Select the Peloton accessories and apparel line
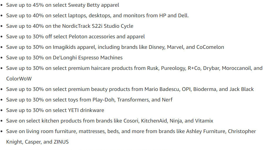 pyautogui.click(x=75, y=37)
